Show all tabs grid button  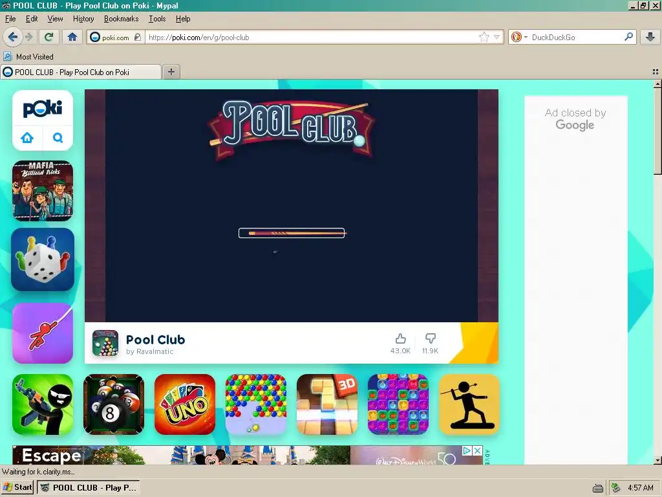656,72
